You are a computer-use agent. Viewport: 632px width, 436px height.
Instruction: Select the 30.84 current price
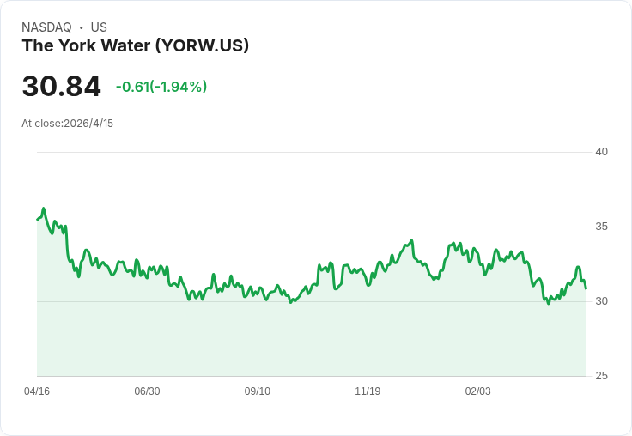pos(61,86)
